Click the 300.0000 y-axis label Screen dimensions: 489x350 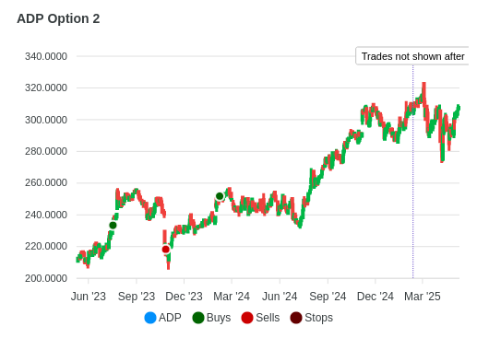click(46, 120)
